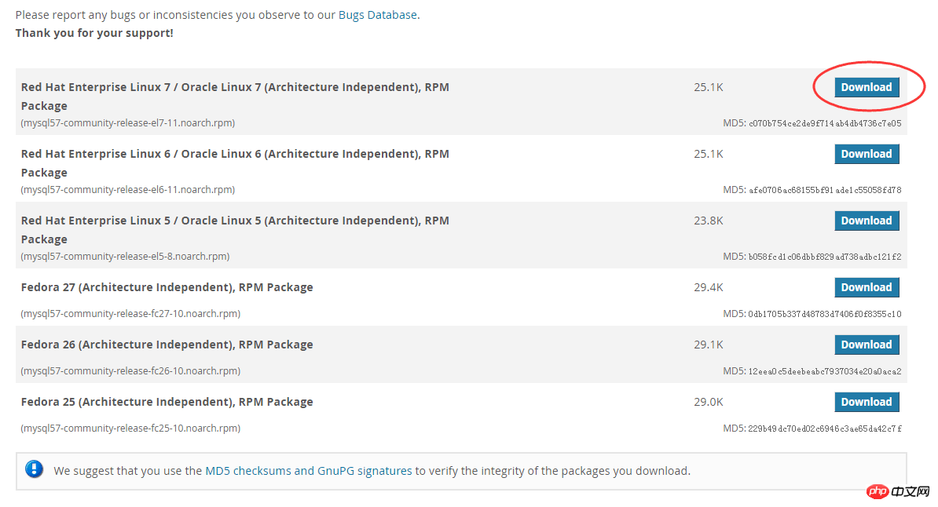Click the 29.0K file size
This screenshot has width=938, height=507.
tap(709, 403)
